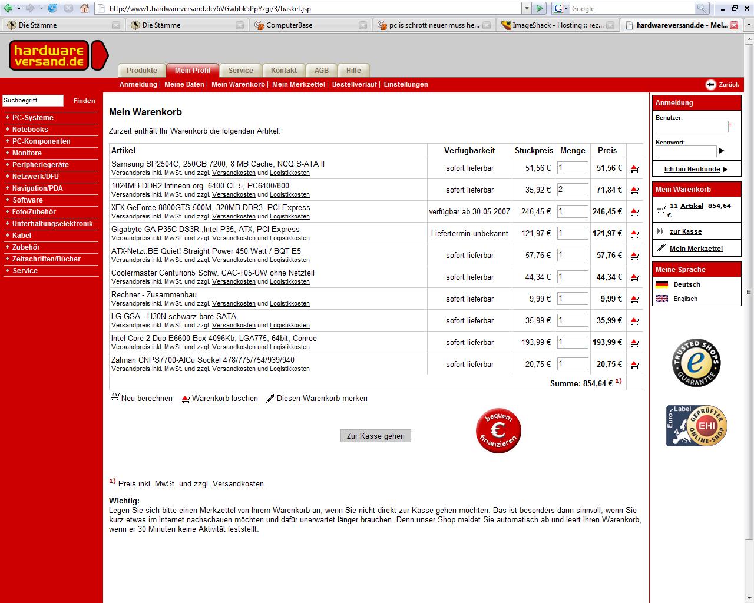Click quantity field for Samsung SP2504C
The height and width of the screenshot is (603, 754).
(x=573, y=168)
